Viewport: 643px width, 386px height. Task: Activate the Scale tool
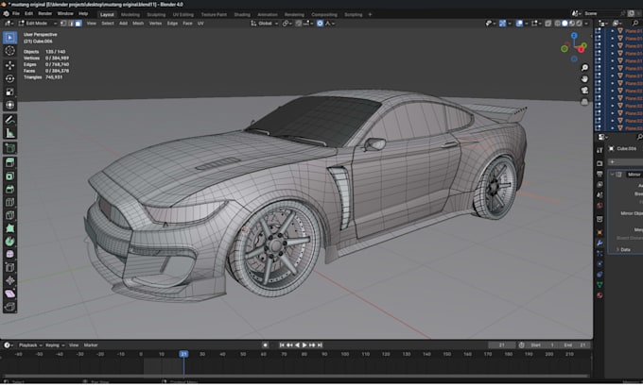click(x=9, y=92)
